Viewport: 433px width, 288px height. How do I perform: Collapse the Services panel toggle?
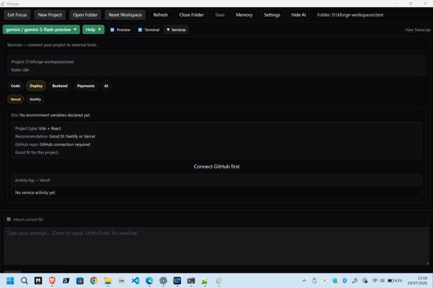point(176,29)
